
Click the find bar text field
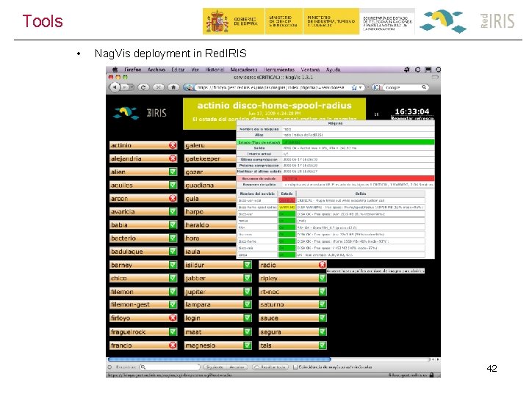(x=170, y=367)
